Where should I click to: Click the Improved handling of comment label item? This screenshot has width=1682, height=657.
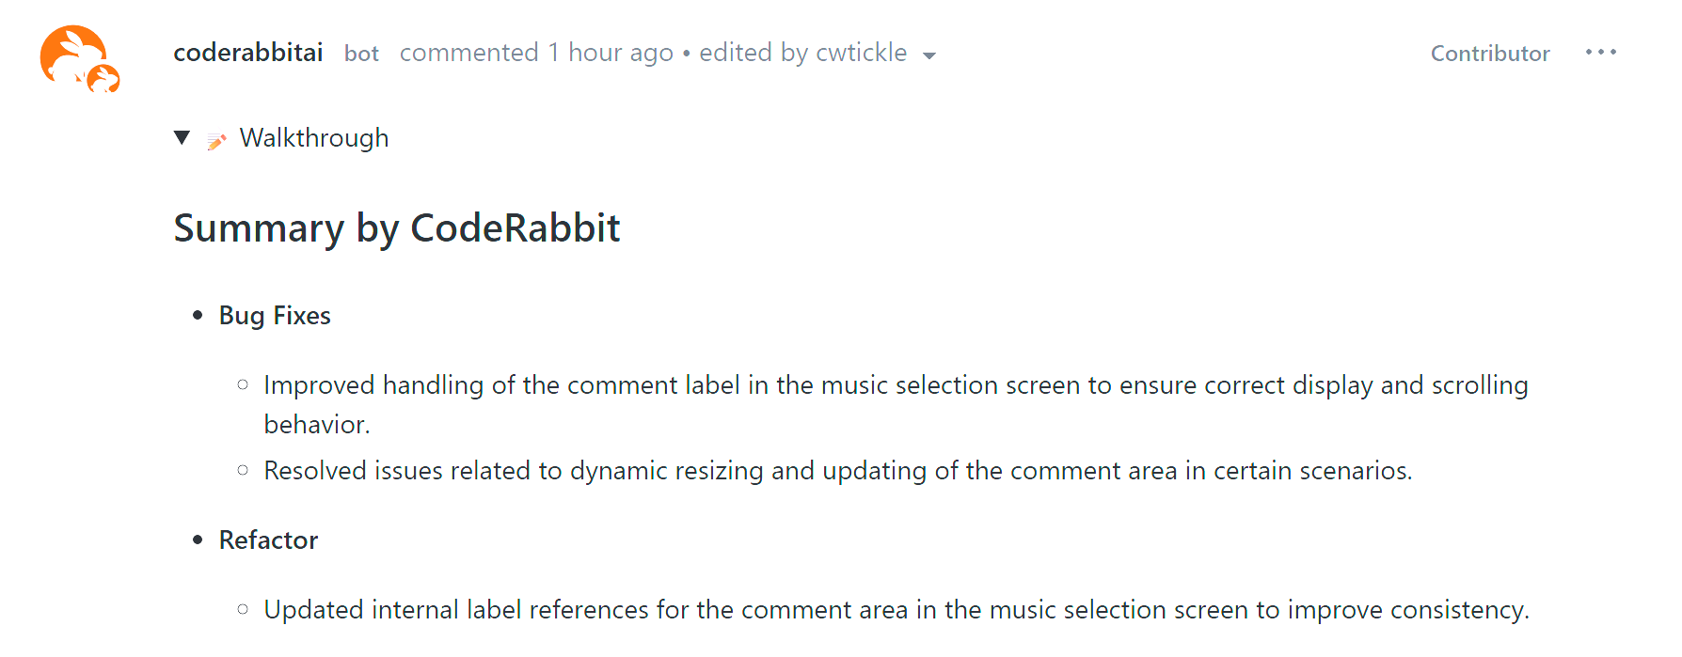point(896,404)
